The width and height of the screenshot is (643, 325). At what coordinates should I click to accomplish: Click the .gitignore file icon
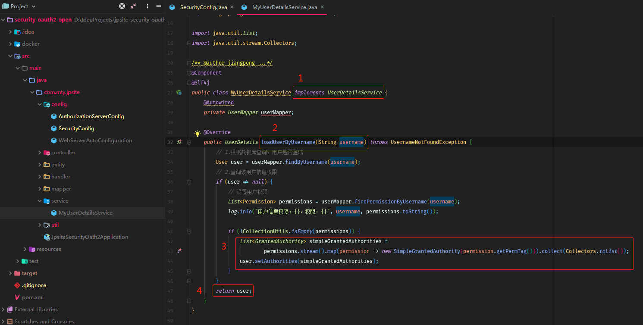click(x=18, y=285)
